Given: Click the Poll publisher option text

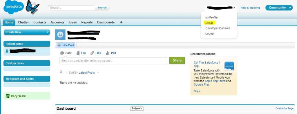Looking at the screenshot, I should pos(113,53).
